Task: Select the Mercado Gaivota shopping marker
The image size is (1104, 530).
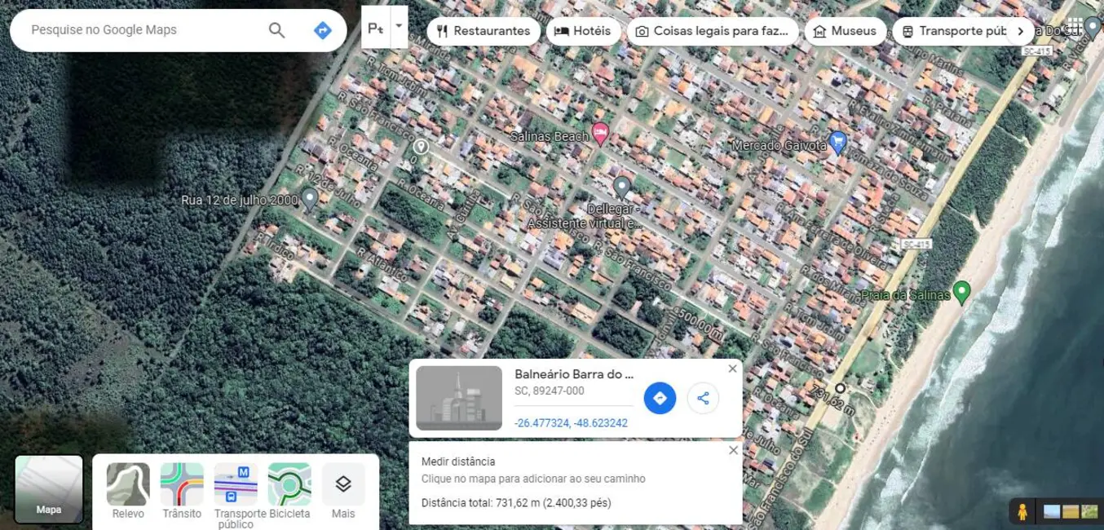Action: click(837, 140)
